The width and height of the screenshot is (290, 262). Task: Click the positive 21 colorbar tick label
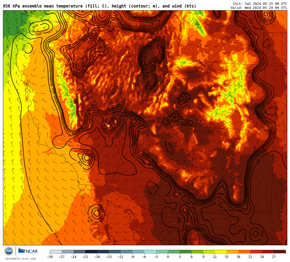click(x=250, y=257)
